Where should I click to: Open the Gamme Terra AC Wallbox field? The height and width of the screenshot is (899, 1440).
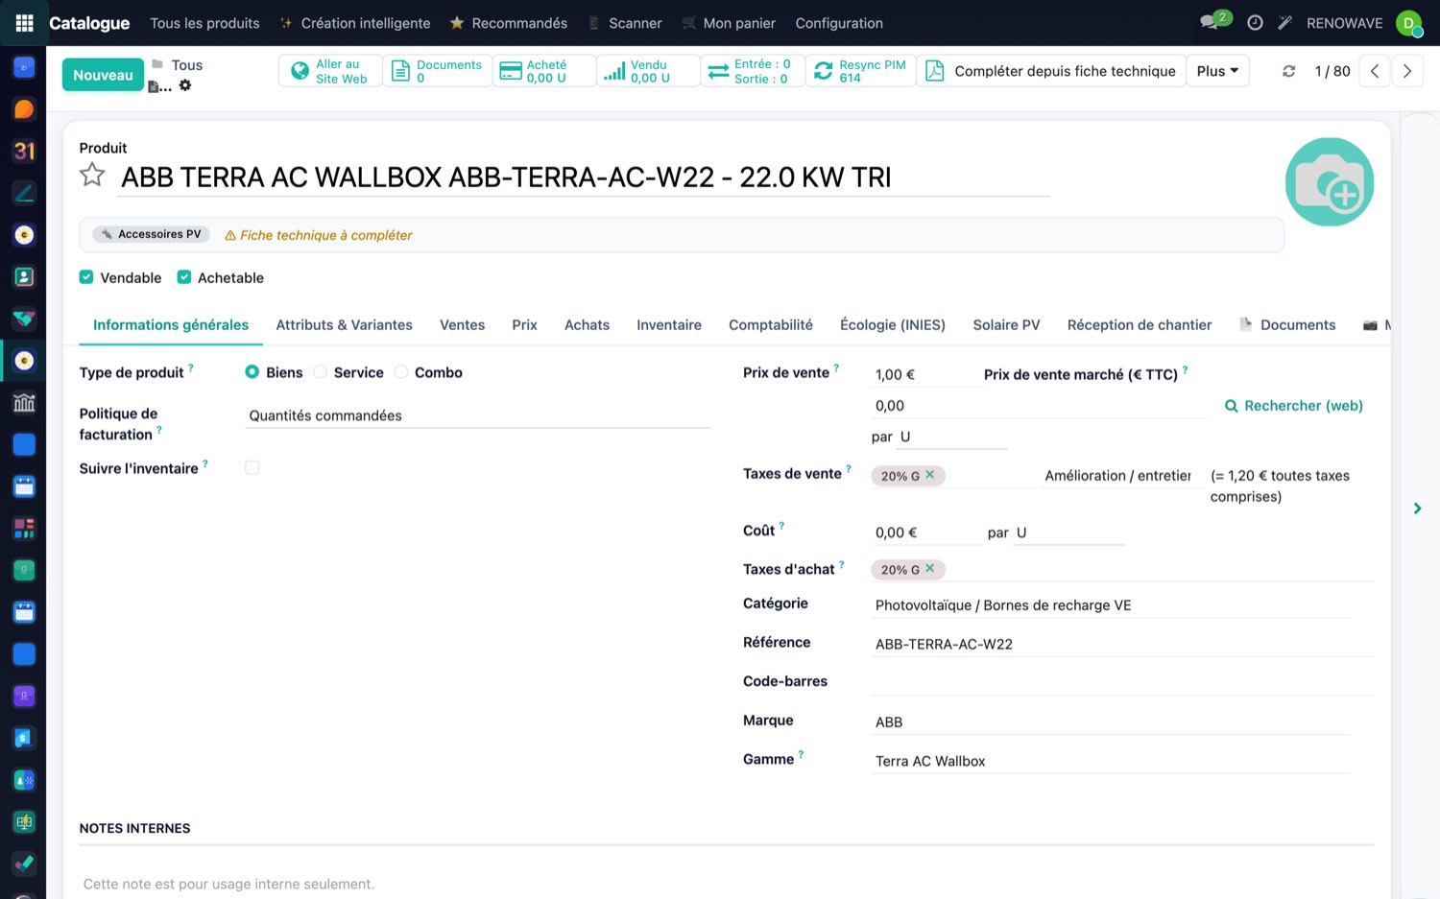(x=1111, y=761)
